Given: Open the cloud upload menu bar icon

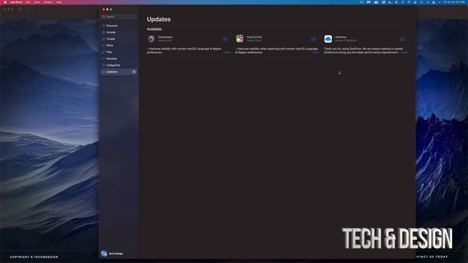Looking at the screenshot, I should click(x=376, y=2).
